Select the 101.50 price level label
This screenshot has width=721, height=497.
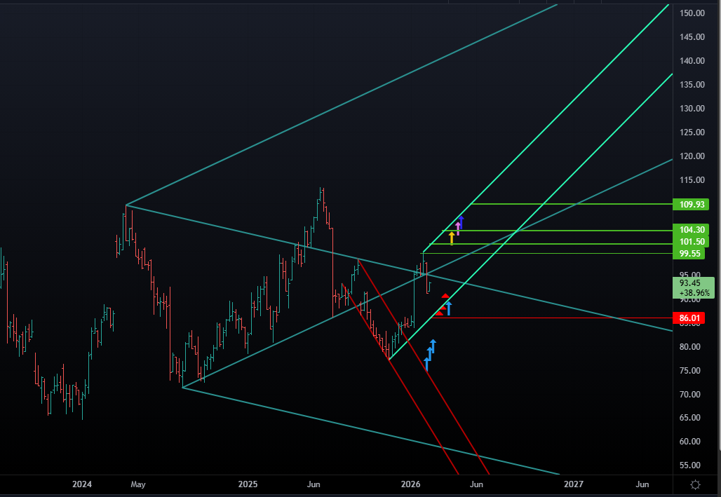(691, 242)
